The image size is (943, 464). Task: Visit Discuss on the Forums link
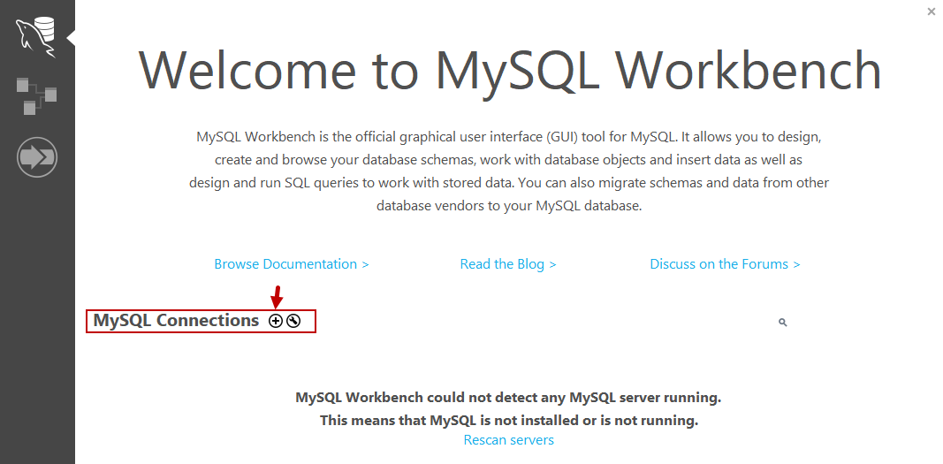725,264
